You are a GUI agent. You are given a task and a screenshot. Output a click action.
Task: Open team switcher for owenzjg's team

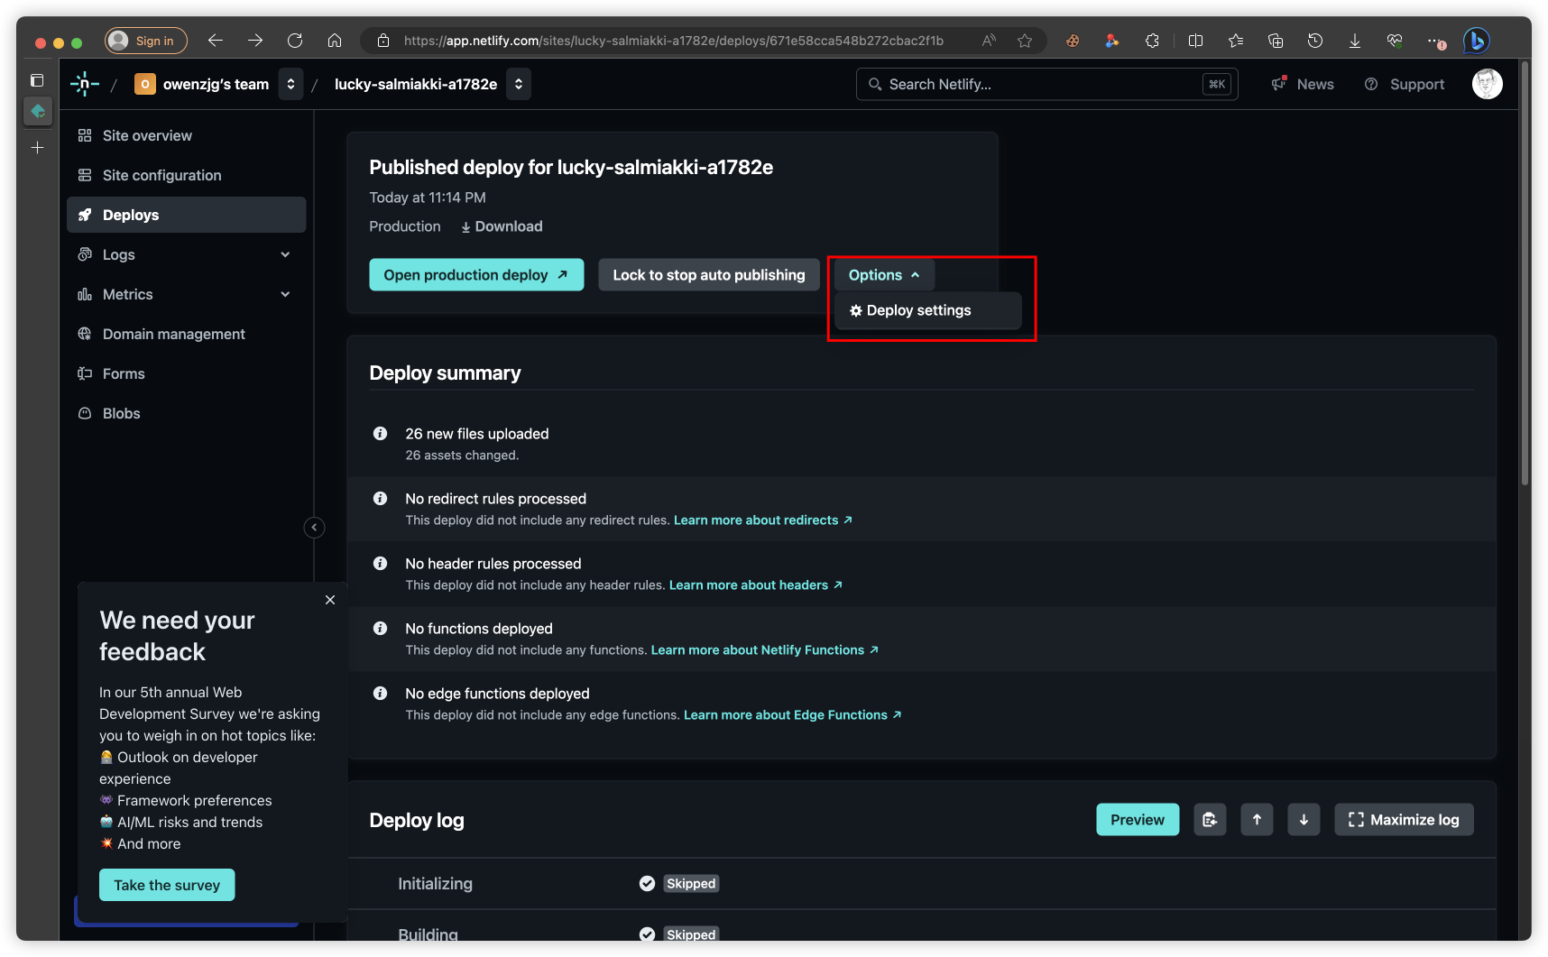coord(290,84)
